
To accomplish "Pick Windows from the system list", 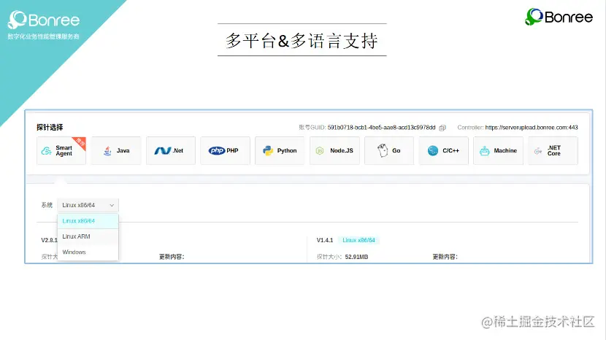I will tap(88, 252).
